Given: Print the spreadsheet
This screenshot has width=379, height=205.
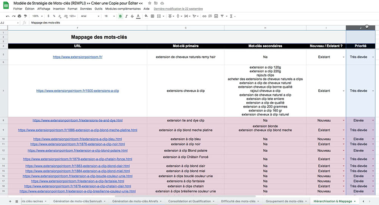Looking at the screenshot, I should (x=19, y=16).
